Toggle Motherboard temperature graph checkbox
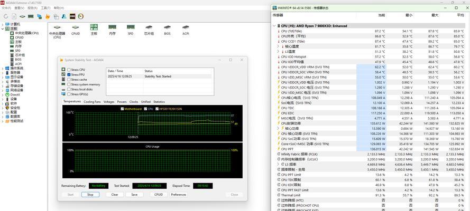The height and width of the screenshot is (211, 470). point(122,109)
